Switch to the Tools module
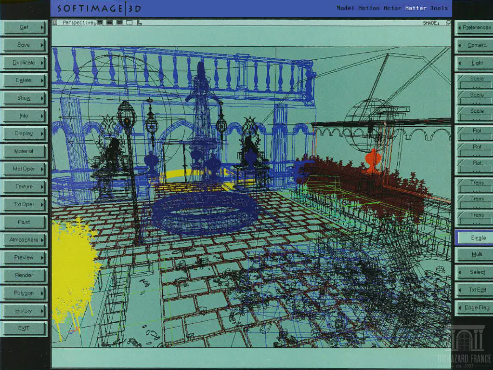Screen dimensions: 493x370 click(x=439, y=8)
